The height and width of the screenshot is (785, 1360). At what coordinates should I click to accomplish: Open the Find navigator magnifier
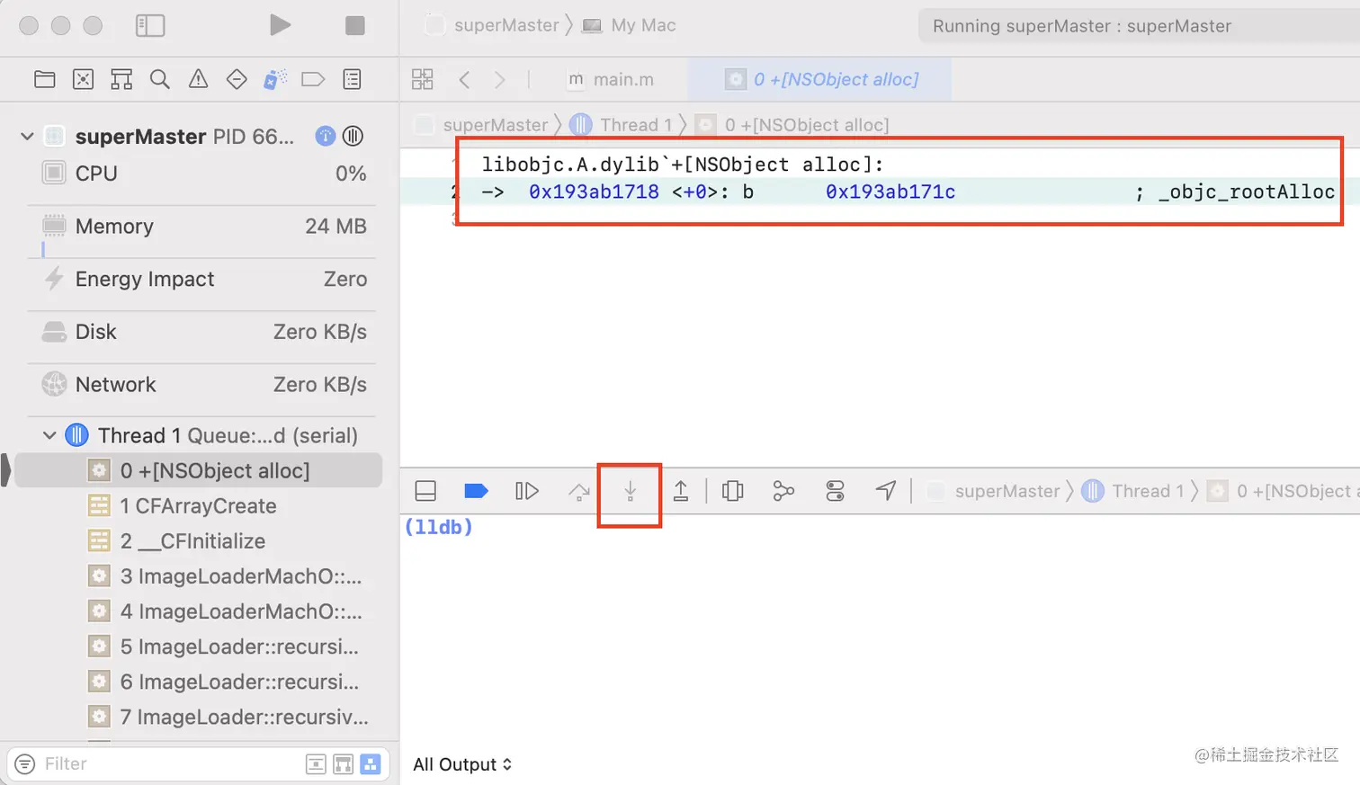click(160, 79)
